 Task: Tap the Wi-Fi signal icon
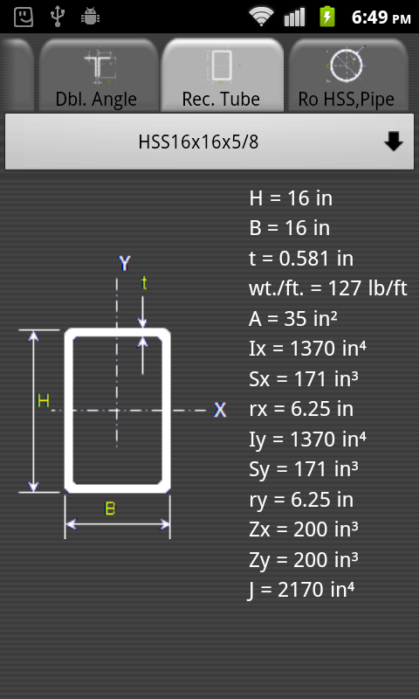click(261, 17)
